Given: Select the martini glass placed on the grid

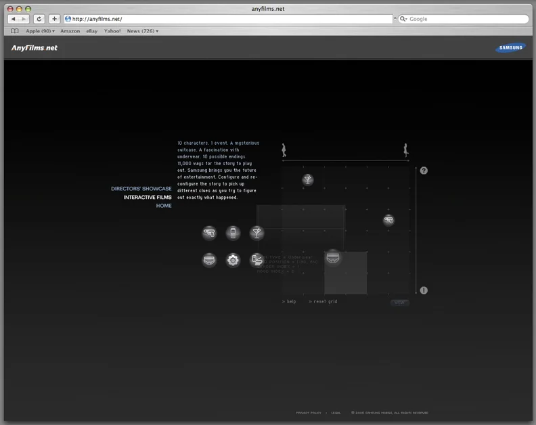Looking at the screenshot, I should point(308,179).
